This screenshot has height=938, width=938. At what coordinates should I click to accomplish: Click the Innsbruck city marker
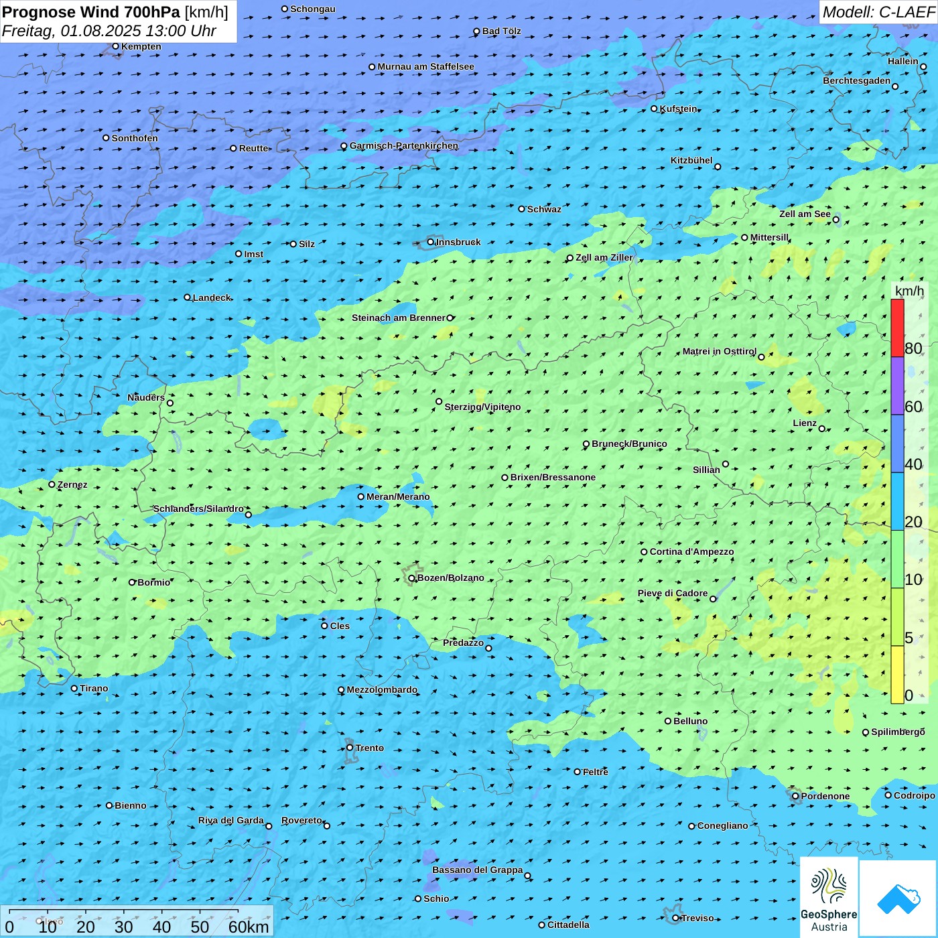(x=431, y=242)
